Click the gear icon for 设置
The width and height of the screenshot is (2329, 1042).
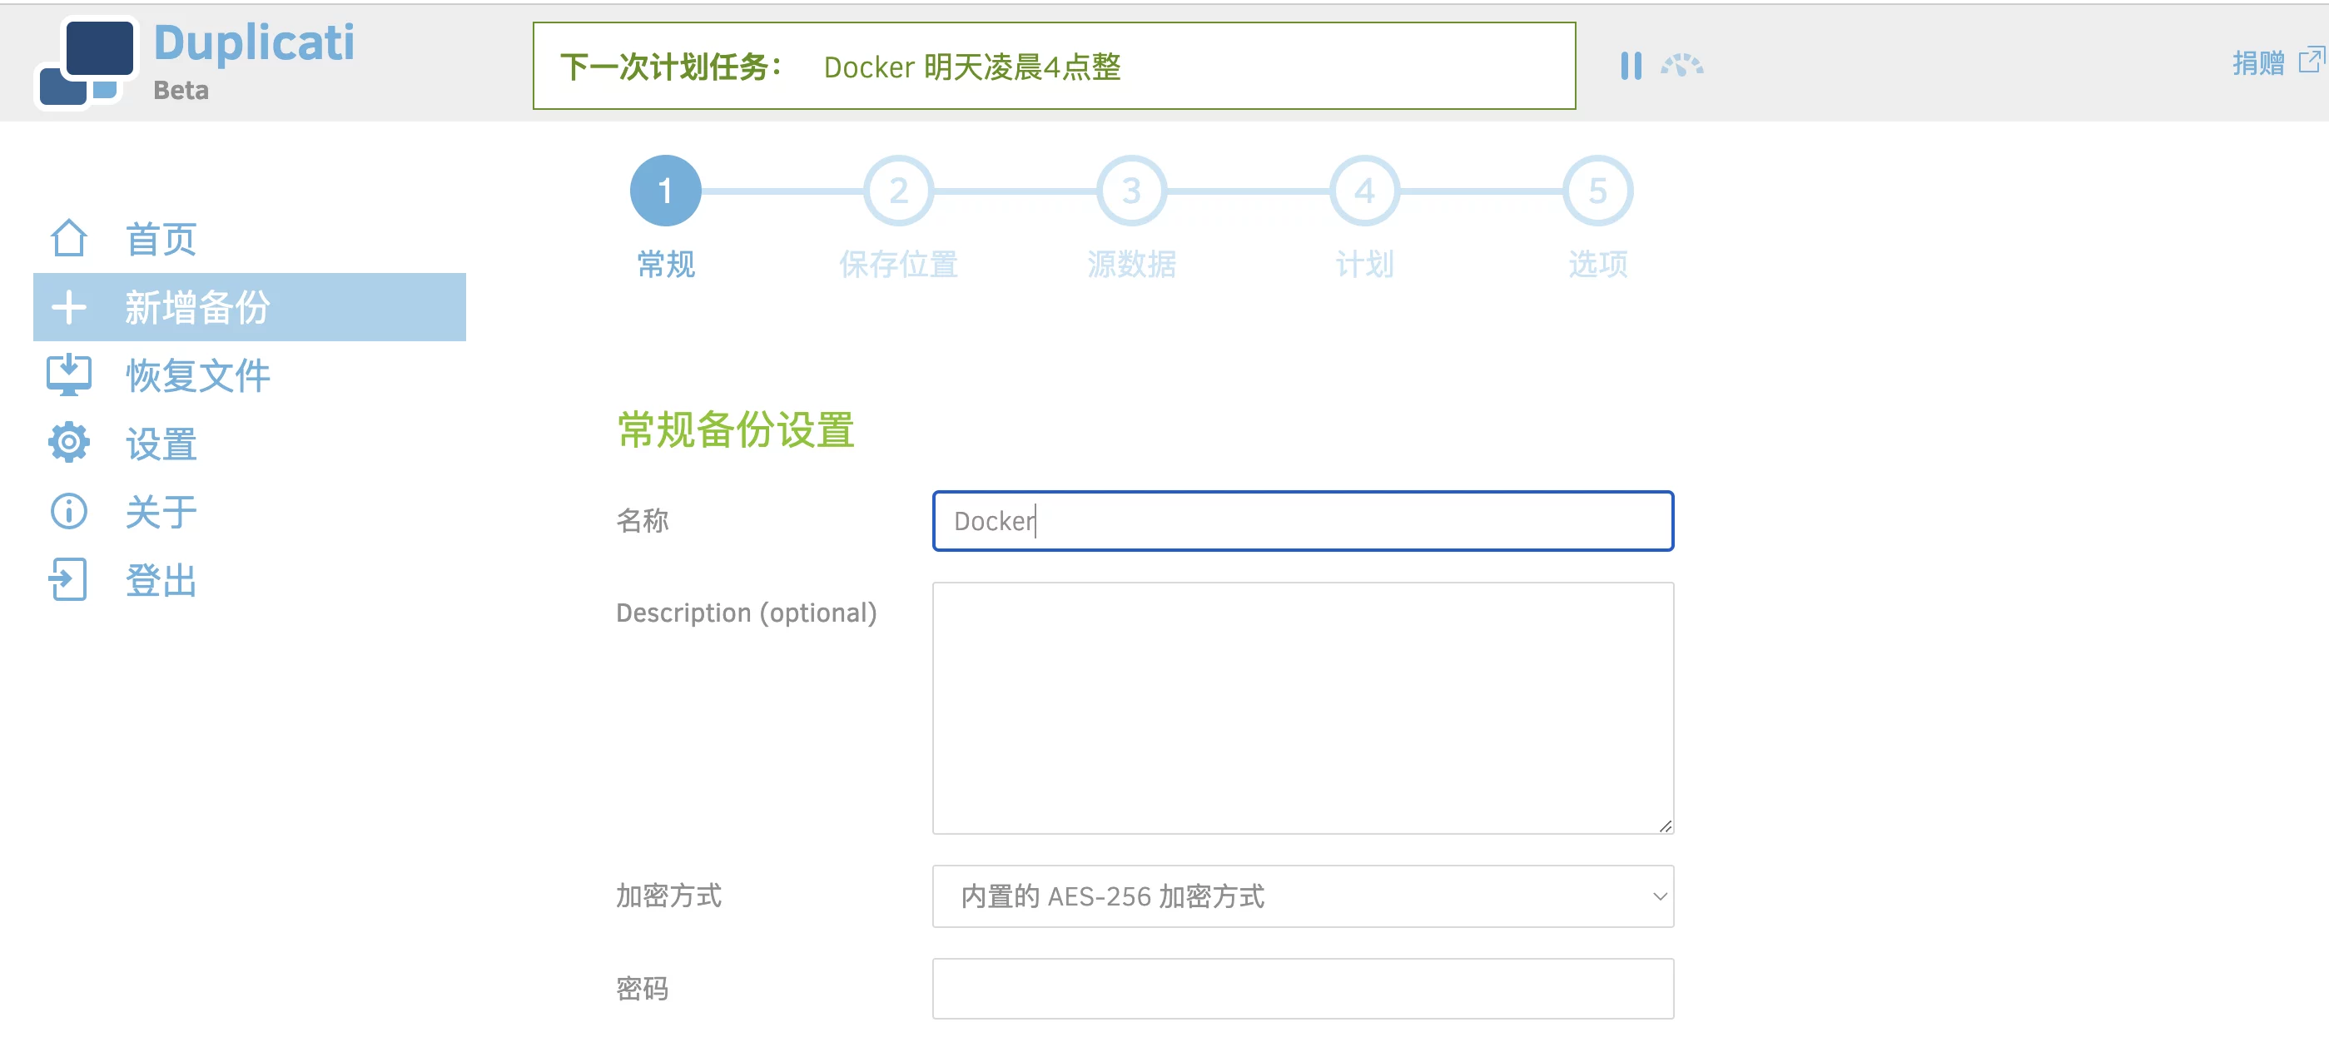click(x=69, y=443)
